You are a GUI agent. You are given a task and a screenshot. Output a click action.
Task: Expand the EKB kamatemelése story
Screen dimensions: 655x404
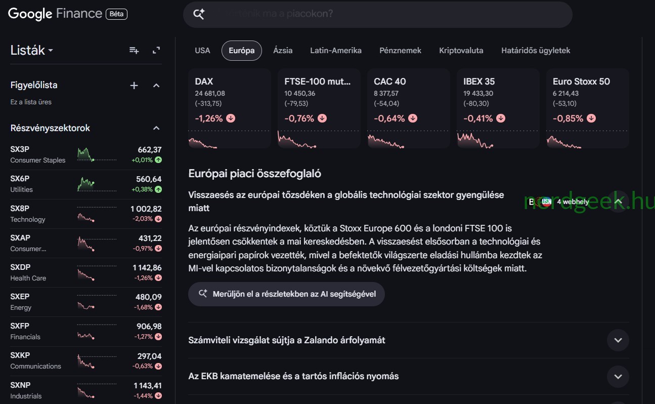tap(618, 377)
